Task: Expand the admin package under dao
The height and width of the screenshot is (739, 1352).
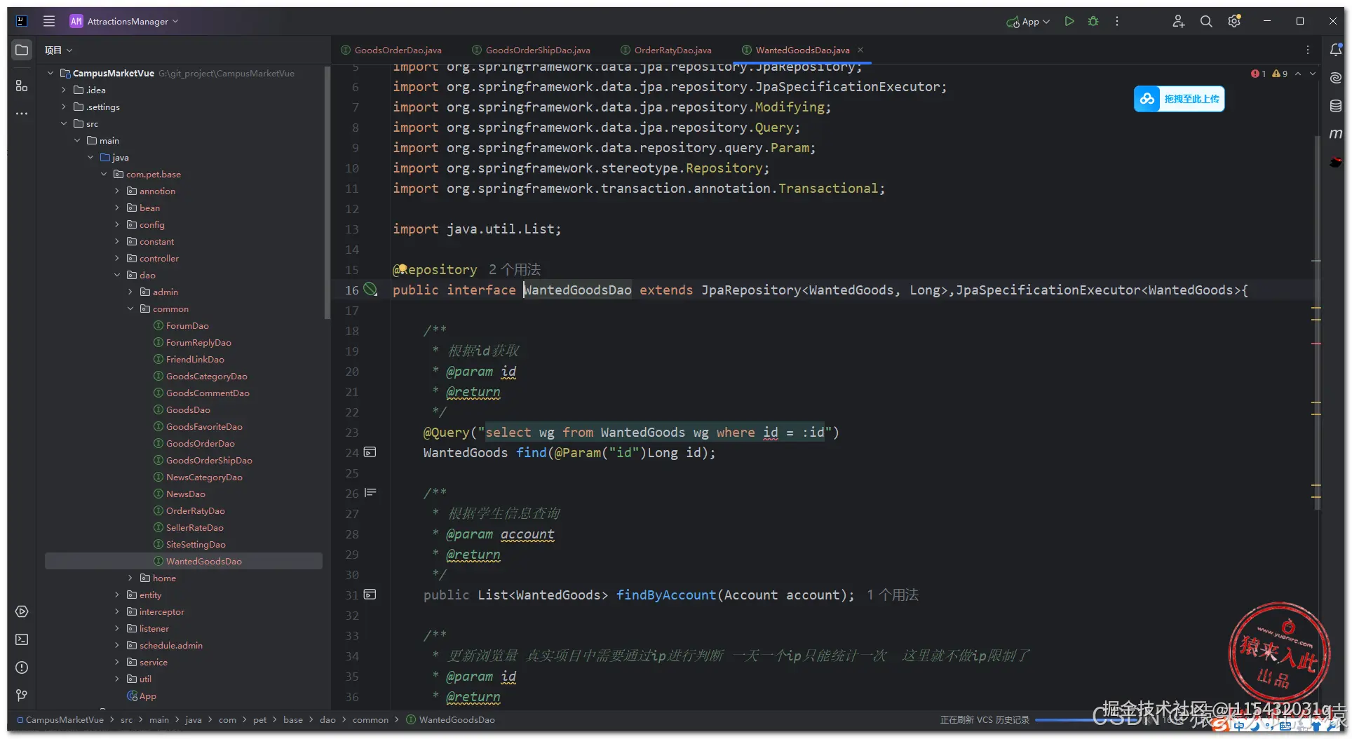Action: click(130, 292)
